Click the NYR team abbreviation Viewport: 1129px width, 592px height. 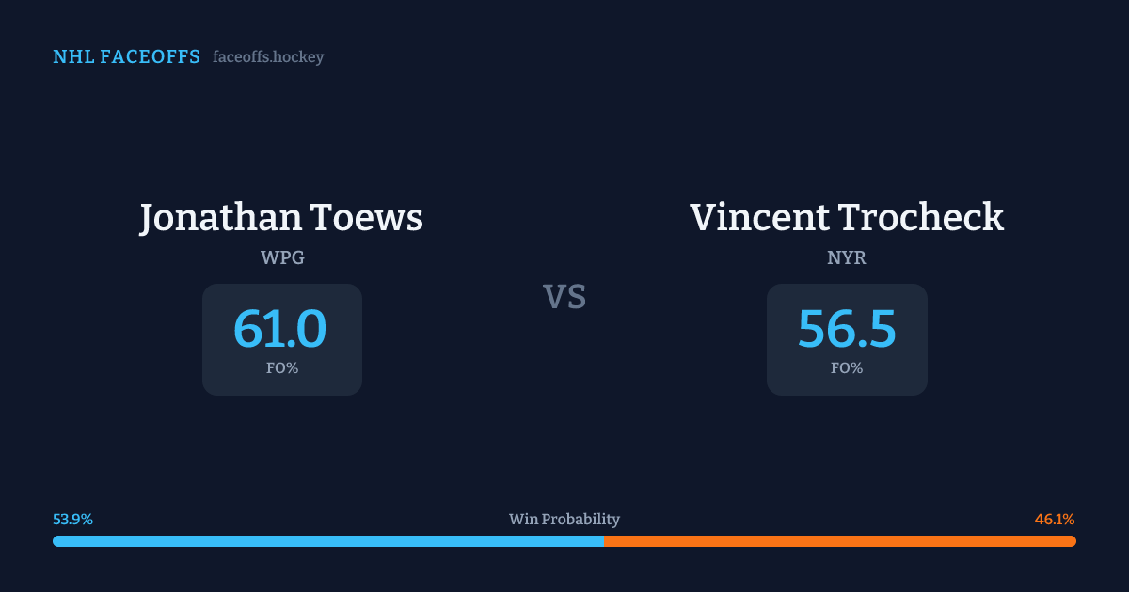(847, 258)
